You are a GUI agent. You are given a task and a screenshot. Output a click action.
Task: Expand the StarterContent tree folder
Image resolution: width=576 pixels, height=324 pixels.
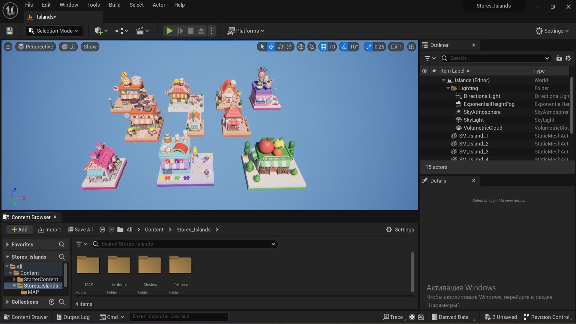[x=14, y=279]
